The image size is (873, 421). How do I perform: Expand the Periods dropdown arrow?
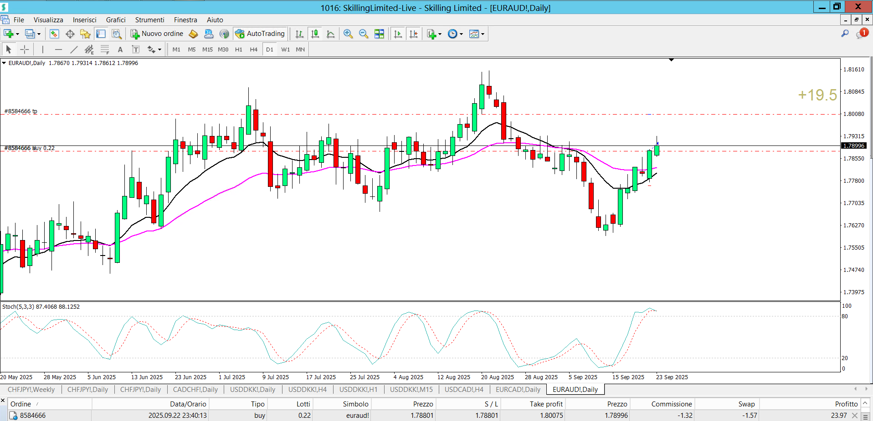coord(461,34)
